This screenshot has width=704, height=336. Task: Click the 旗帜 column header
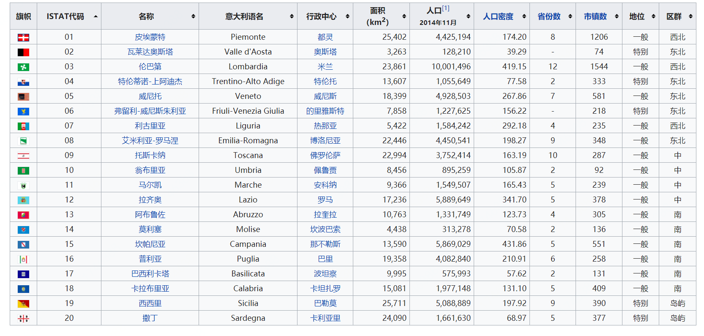point(23,16)
